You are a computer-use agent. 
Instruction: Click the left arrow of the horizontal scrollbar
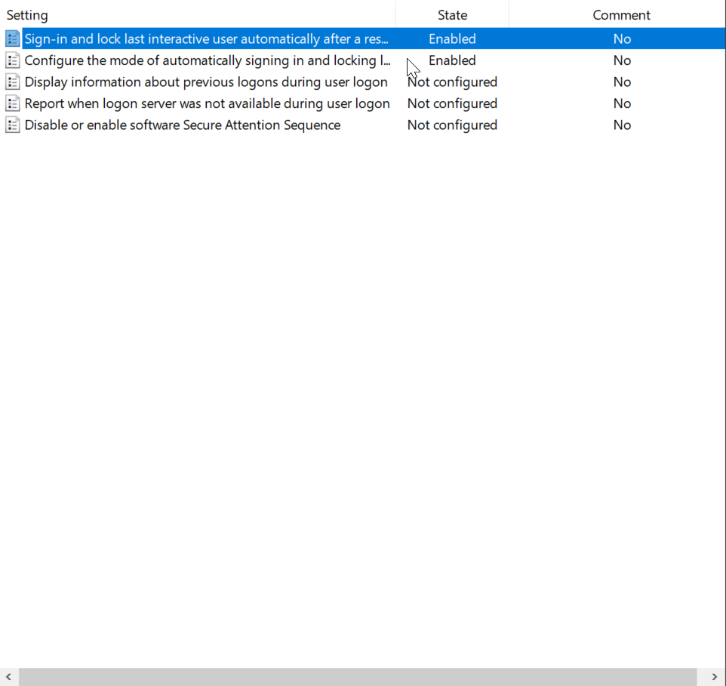[9, 677]
